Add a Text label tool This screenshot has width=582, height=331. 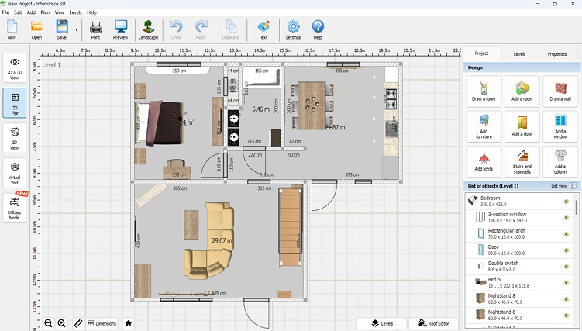tap(263, 29)
